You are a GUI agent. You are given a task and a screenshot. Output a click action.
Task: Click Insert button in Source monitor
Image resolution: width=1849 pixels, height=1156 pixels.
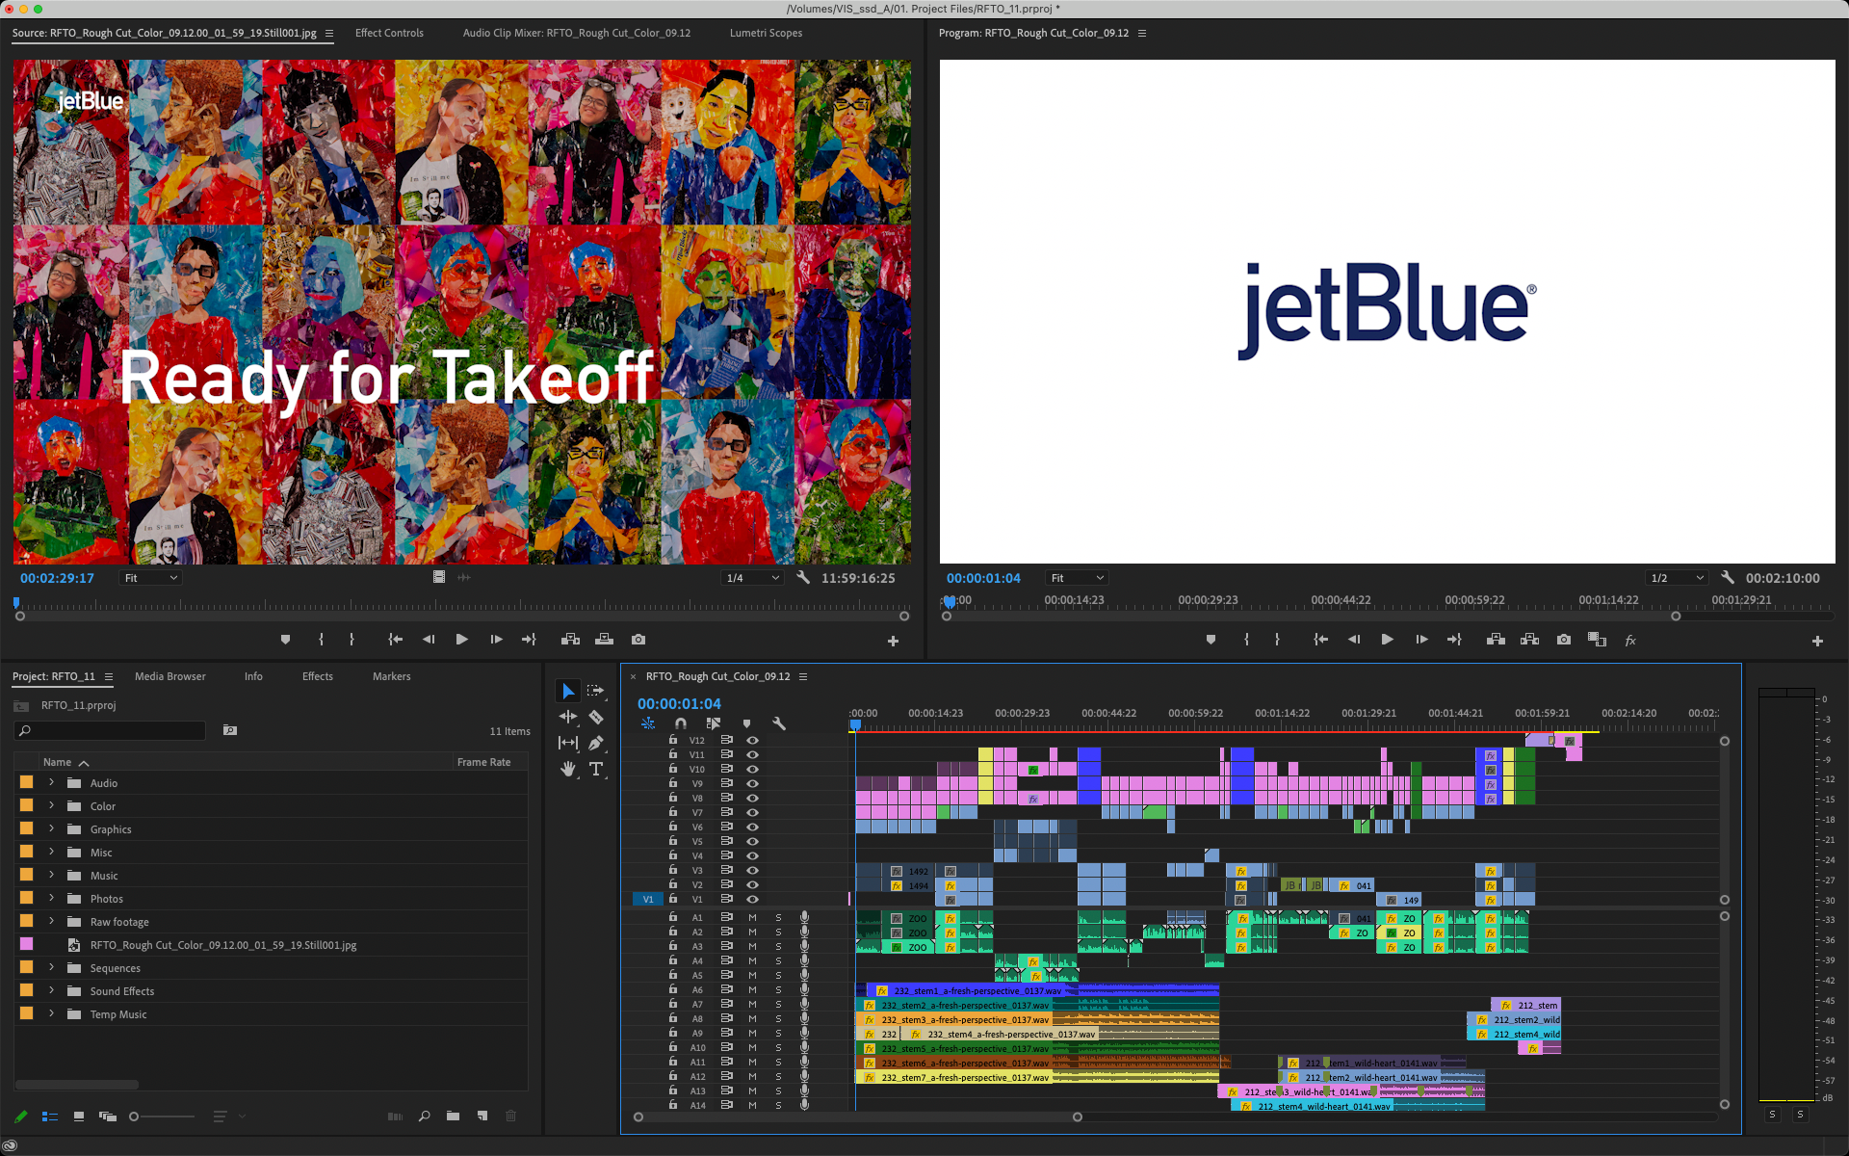click(570, 640)
